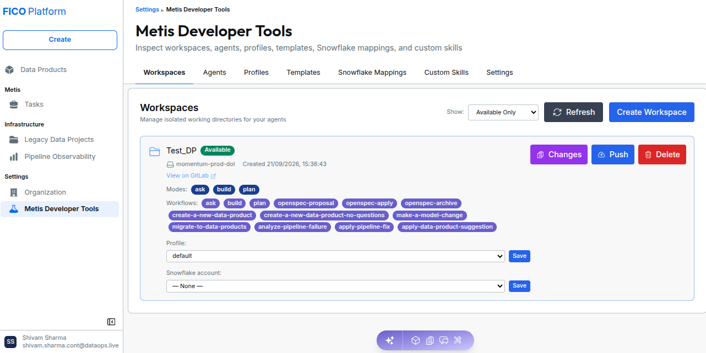Click the ask mode tag
Screen dimensions: 706x353
[200, 190]
